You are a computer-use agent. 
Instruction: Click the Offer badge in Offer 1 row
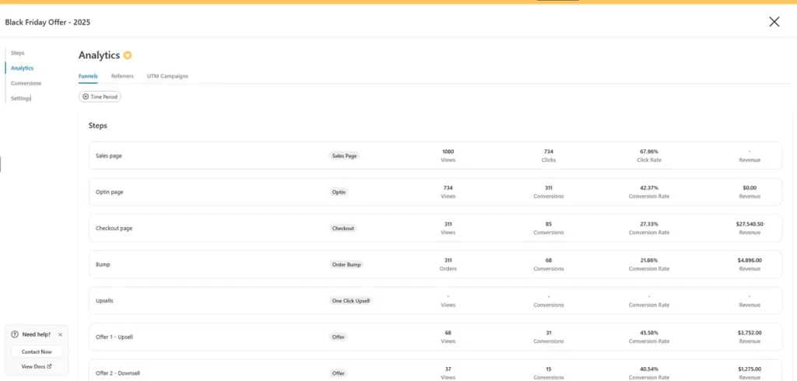pyautogui.click(x=338, y=337)
